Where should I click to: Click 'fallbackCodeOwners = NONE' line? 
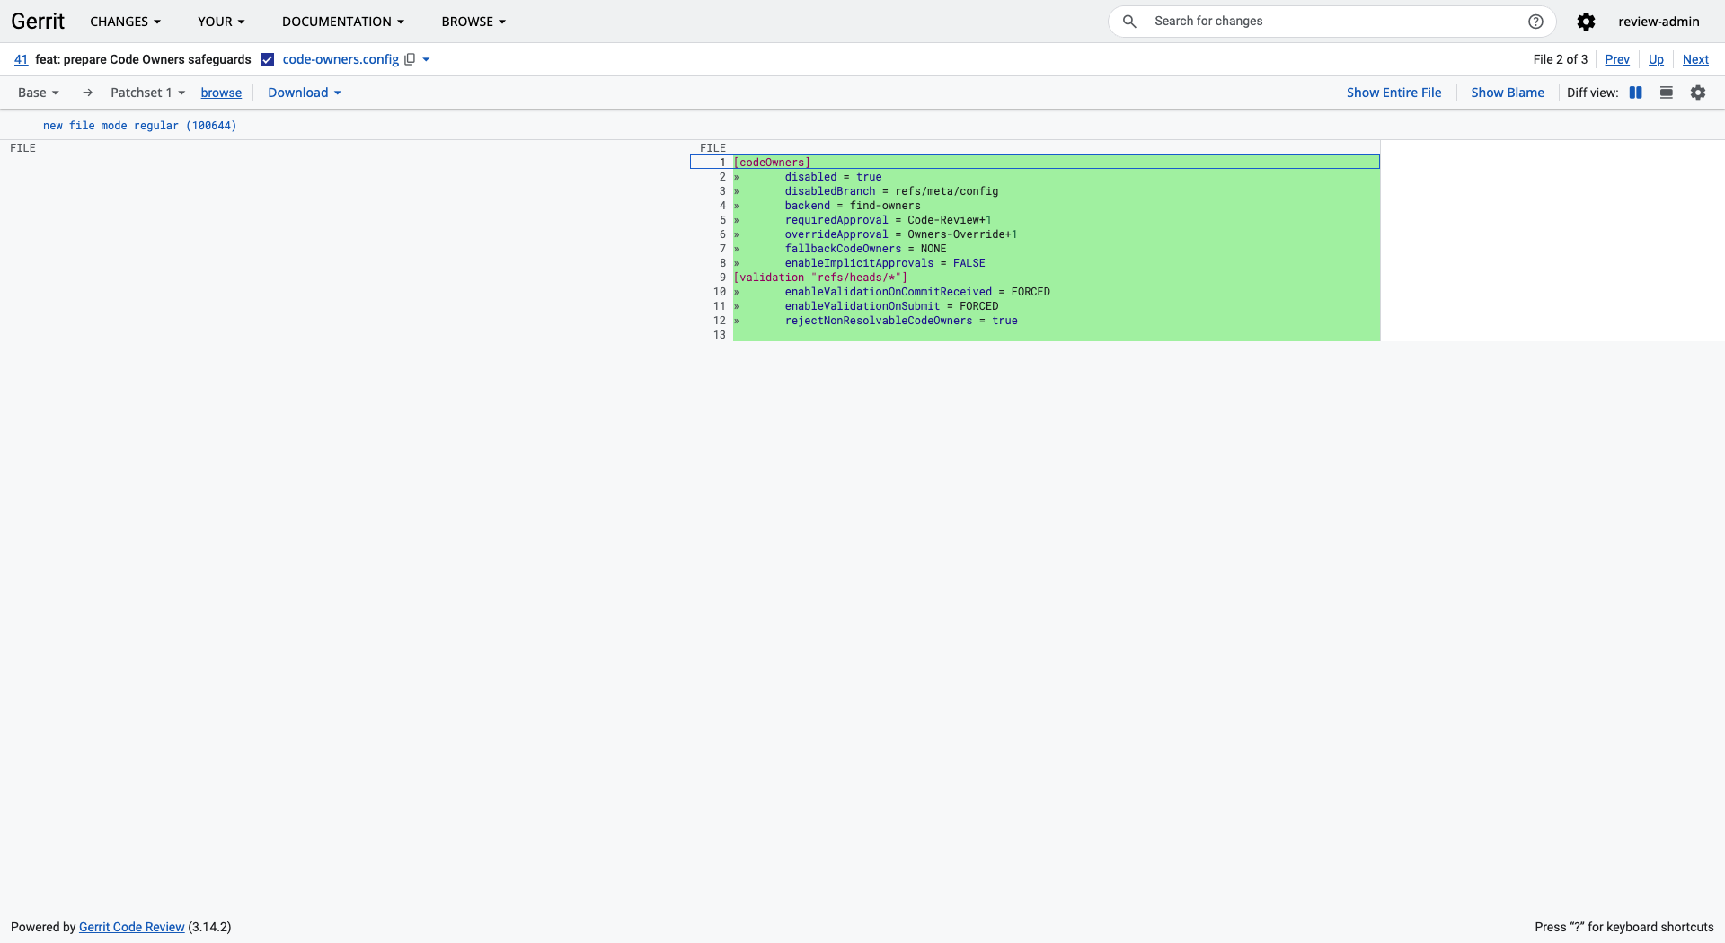point(1057,249)
